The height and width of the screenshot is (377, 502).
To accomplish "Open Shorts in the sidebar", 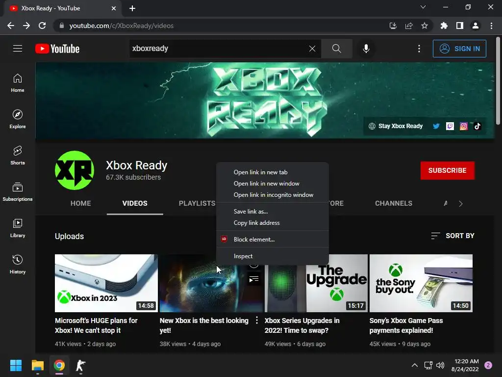I will point(18,156).
